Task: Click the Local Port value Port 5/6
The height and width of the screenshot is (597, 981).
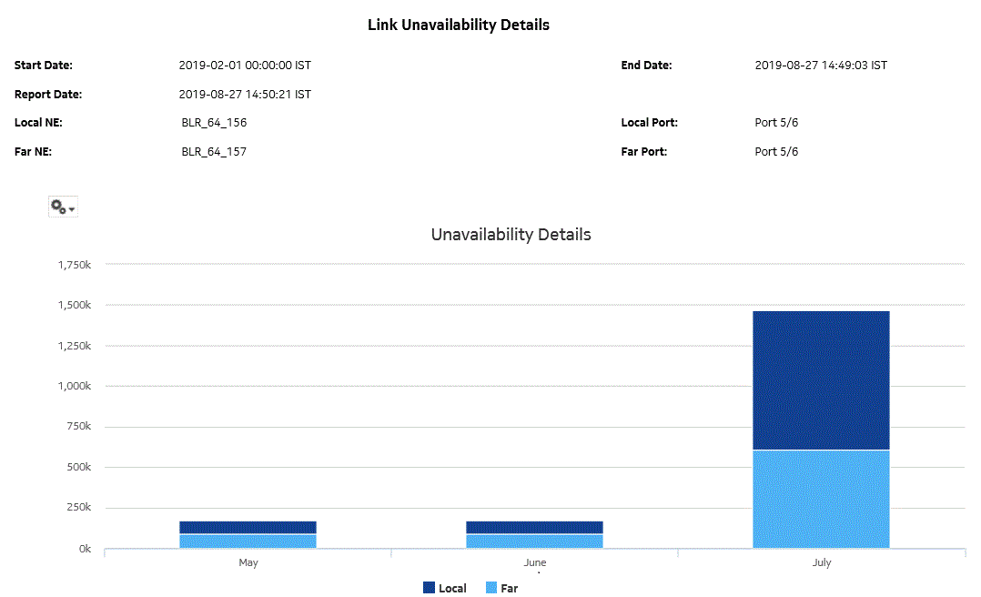Action: (x=775, y=122)
